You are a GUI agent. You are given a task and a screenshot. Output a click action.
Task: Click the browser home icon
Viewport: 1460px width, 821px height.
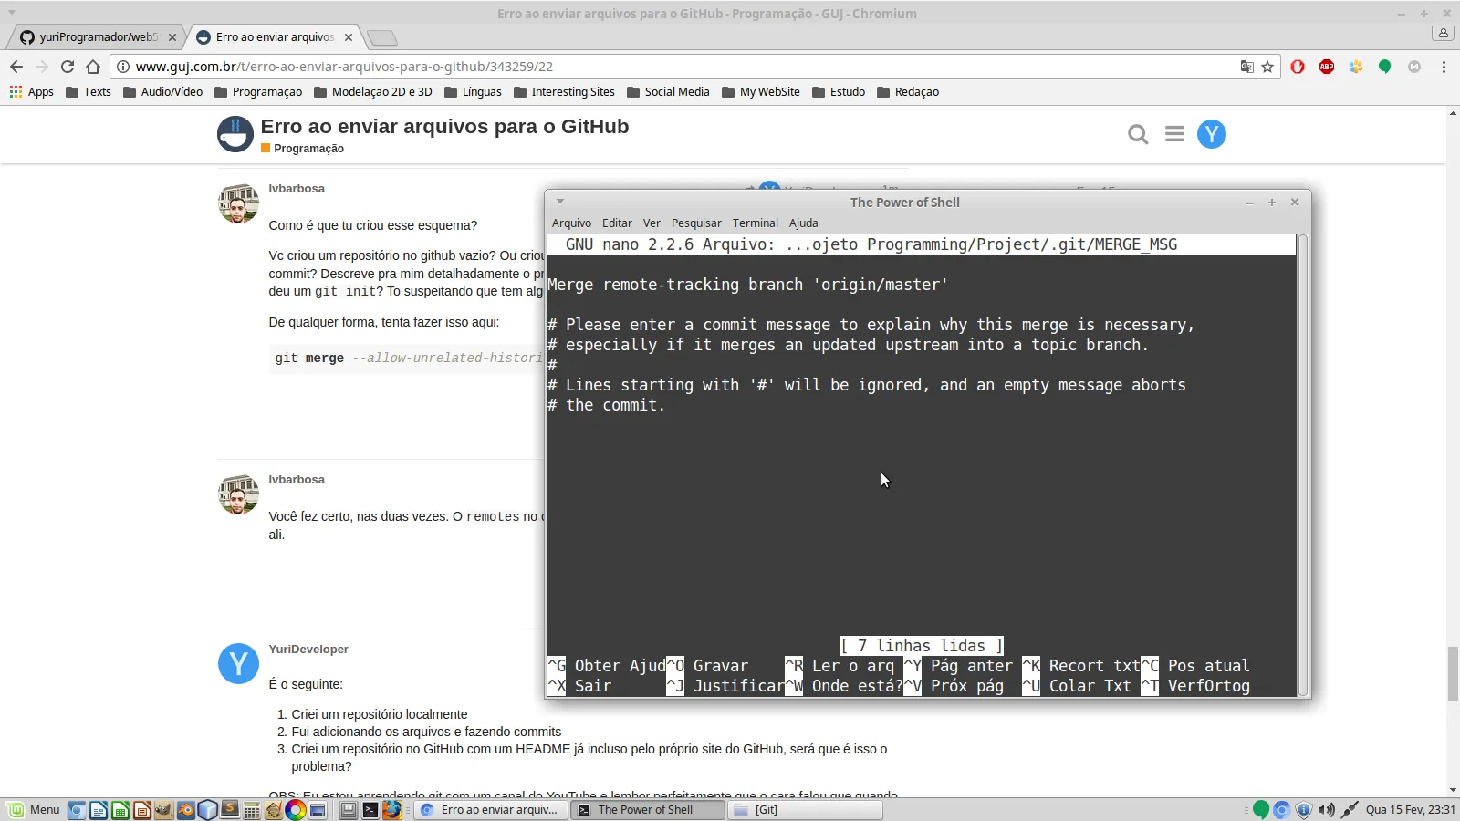[93, 67]
